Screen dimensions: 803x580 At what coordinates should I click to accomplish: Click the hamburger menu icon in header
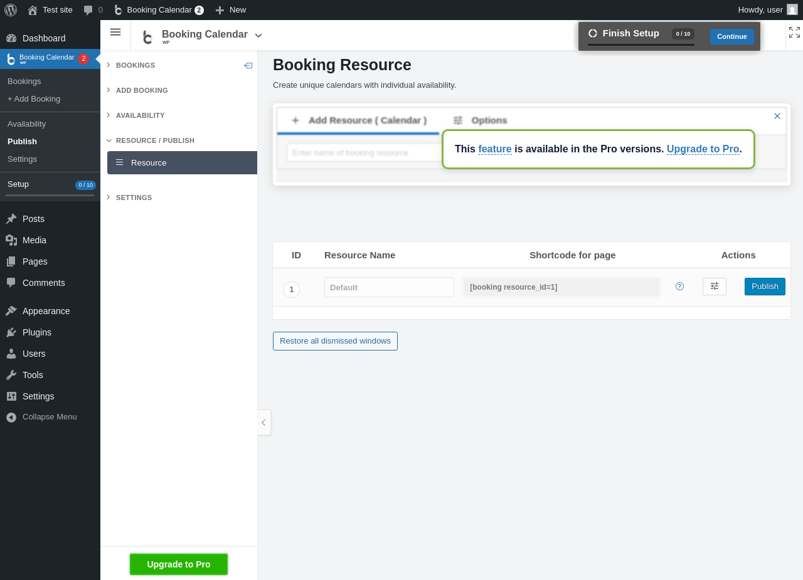click(115, 33)
